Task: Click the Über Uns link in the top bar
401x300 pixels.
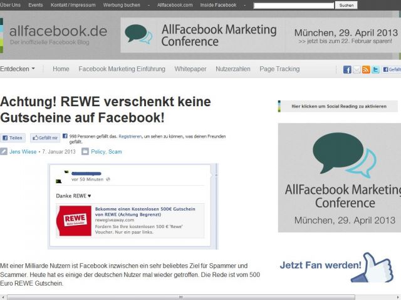Action: (10, 5)
